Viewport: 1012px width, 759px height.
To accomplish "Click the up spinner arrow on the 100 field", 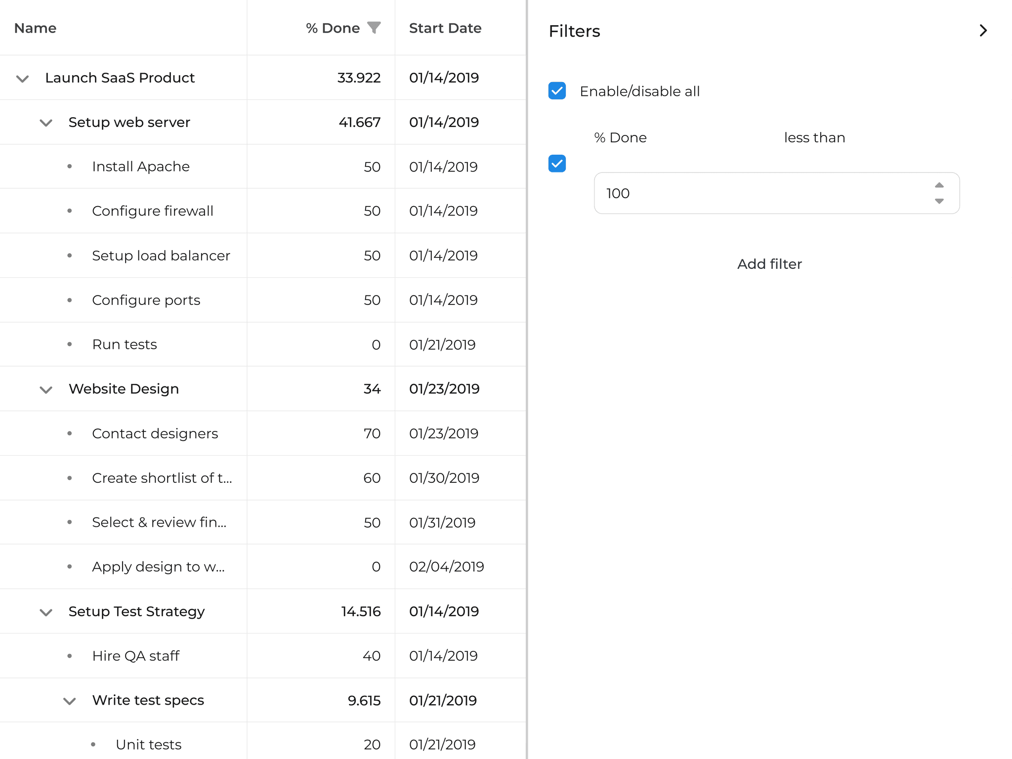I will click(939, 185).
